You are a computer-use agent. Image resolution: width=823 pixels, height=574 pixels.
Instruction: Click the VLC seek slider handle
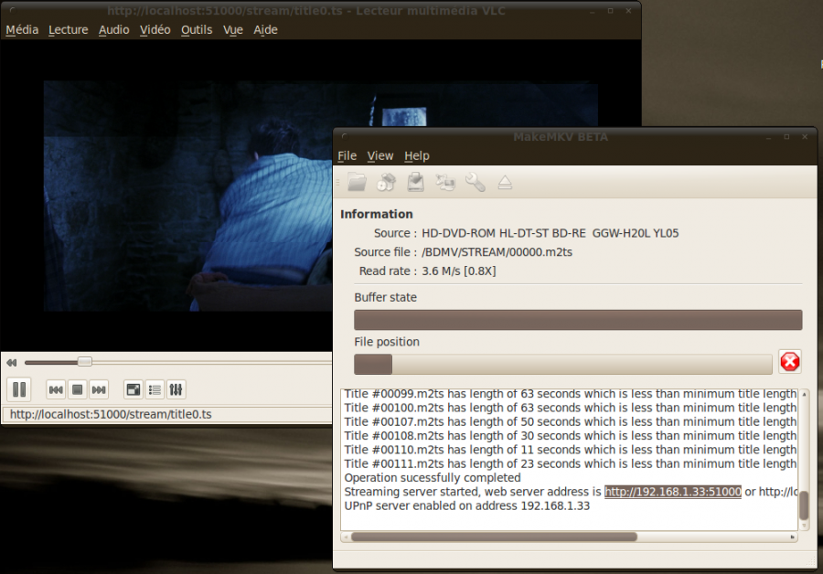(84, 362)
